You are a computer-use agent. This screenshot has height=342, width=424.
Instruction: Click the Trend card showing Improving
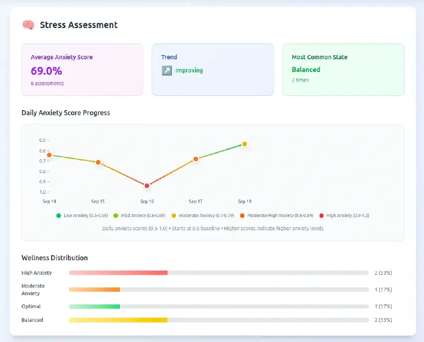(213, 69)
